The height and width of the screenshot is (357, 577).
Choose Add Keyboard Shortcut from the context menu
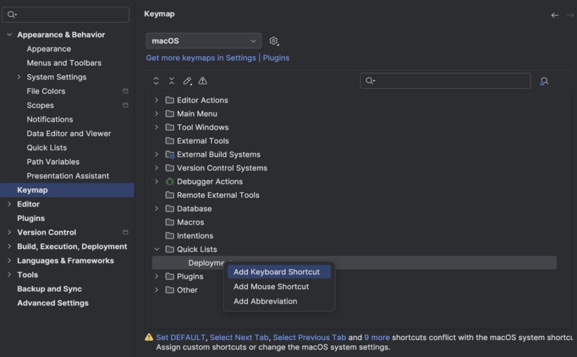(277, 271)
